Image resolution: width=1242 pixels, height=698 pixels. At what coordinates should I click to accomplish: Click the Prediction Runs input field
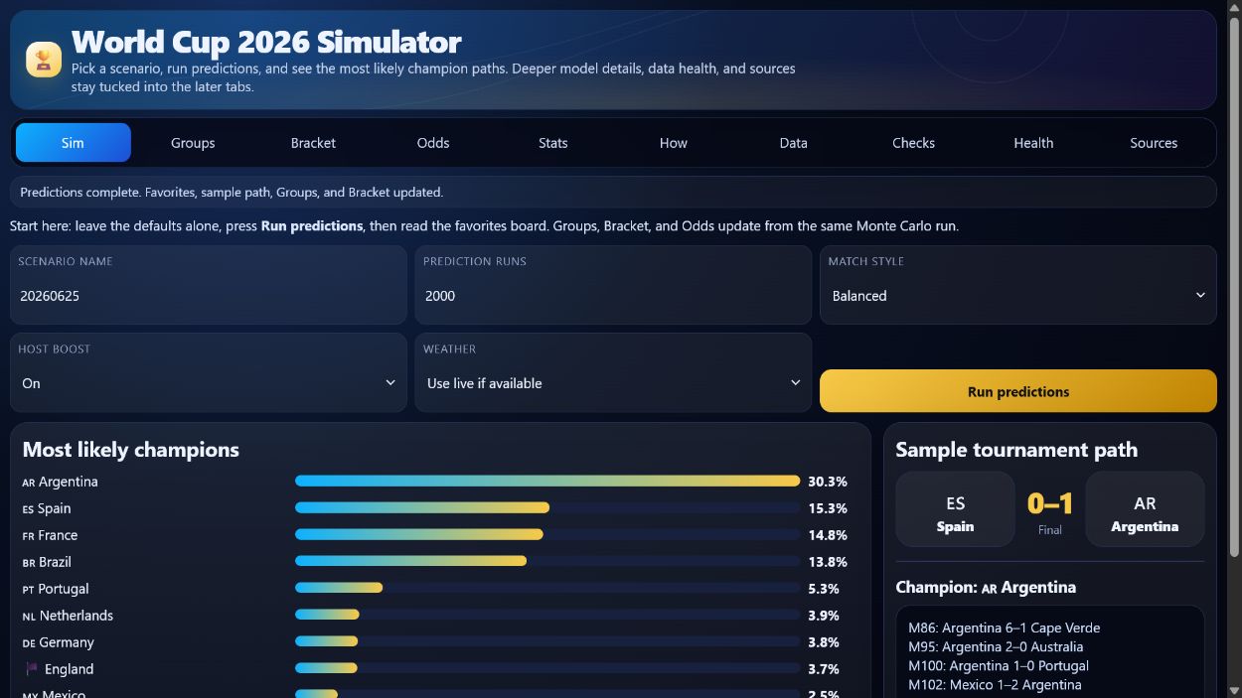click(x=613, y=296)
